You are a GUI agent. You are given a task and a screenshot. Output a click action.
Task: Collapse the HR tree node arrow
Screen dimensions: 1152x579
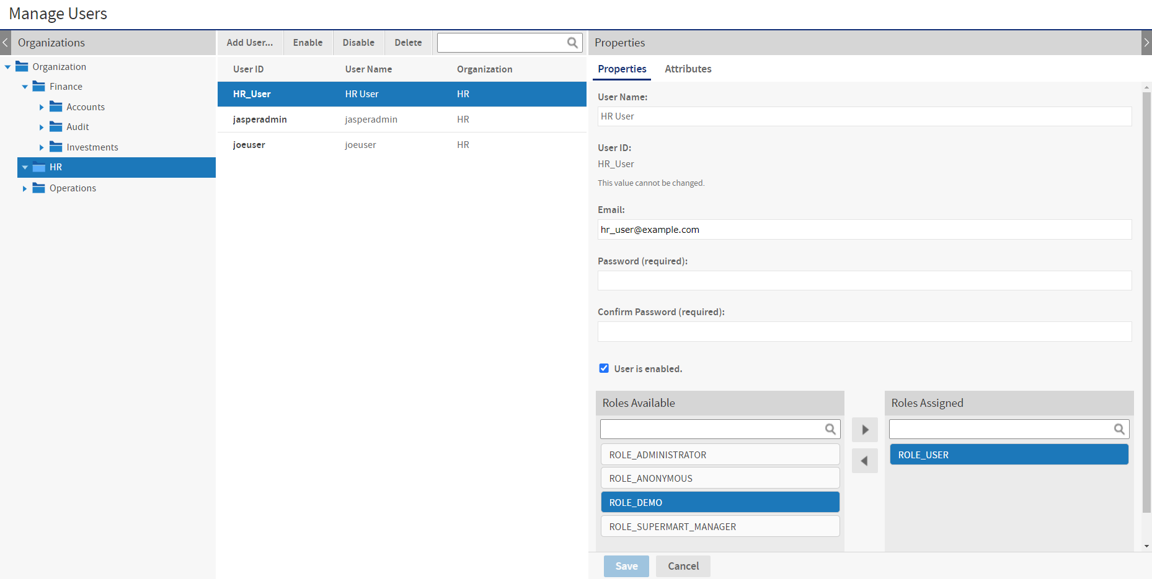(x=25, y=167)
